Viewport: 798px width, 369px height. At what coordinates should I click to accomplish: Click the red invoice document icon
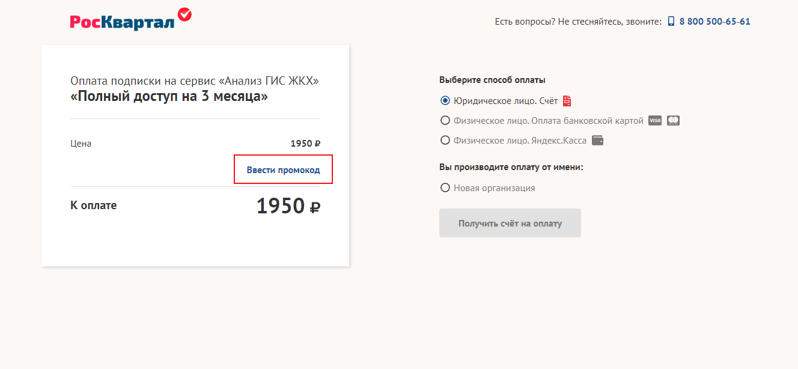pos(567,101)
